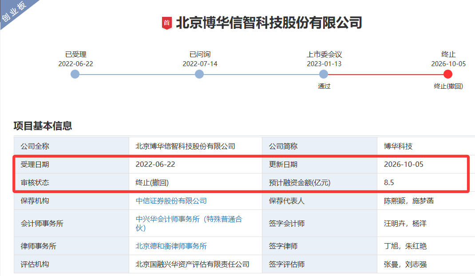Follow the 北京德和衡律师事务所 law firm link

(171, 246)
